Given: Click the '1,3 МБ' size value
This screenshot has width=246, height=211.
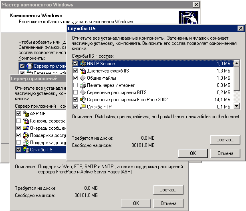Looking at the screenshot, I should tap(224, 71).
